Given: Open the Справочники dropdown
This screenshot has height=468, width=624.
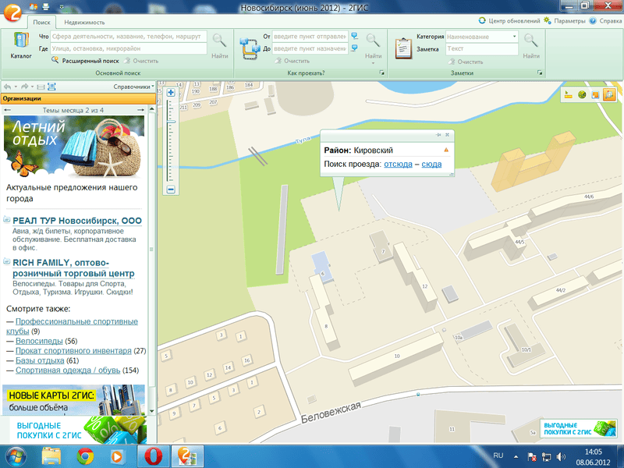Looking at the screenshot, I should click(133, 87).
